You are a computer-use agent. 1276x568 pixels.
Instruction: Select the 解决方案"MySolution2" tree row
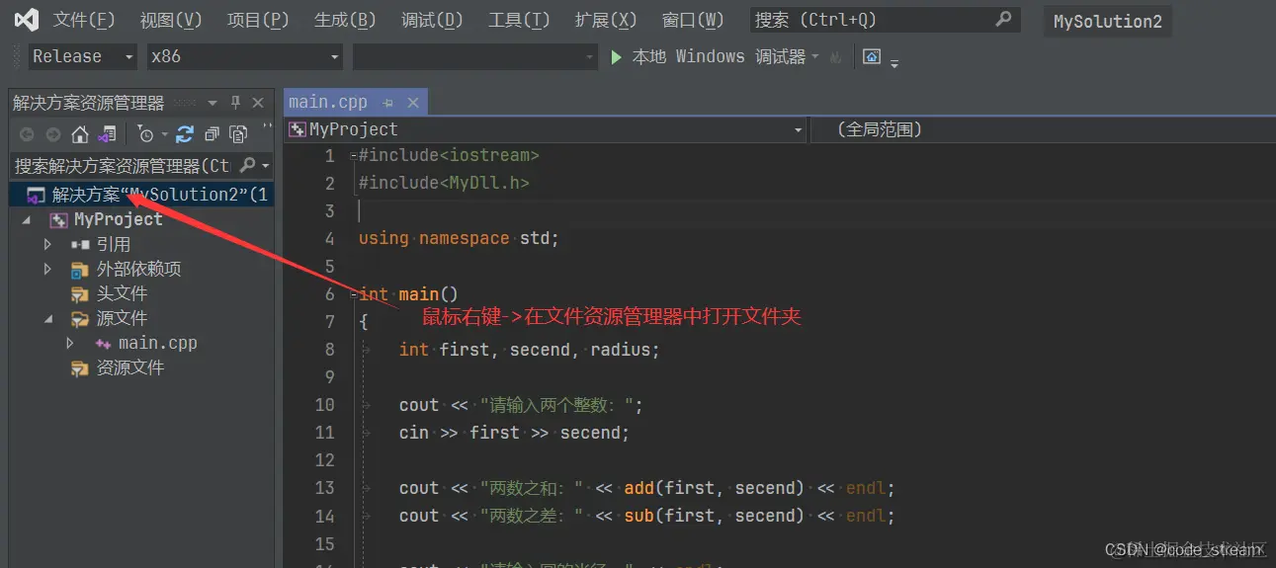tap(141, 195)
